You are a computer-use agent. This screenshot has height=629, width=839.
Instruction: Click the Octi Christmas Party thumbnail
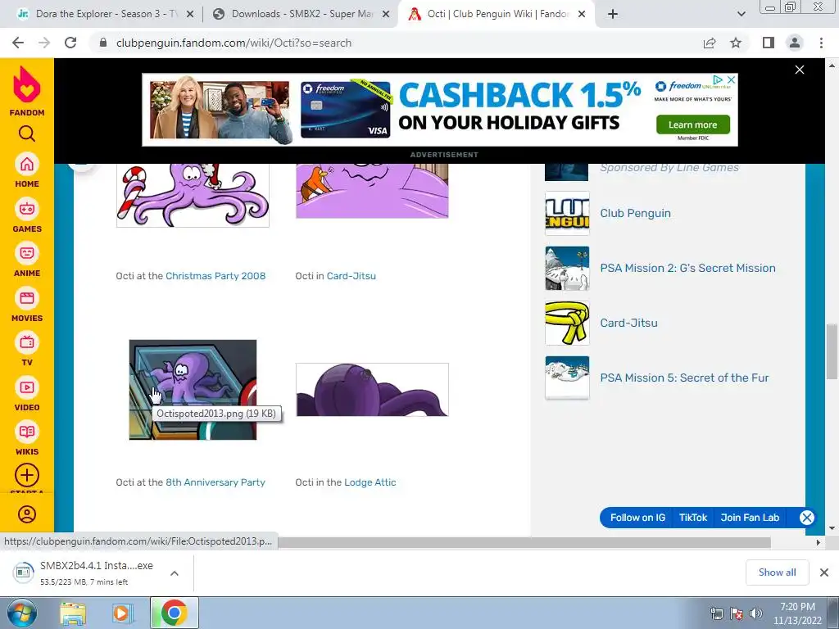(193, 195)
